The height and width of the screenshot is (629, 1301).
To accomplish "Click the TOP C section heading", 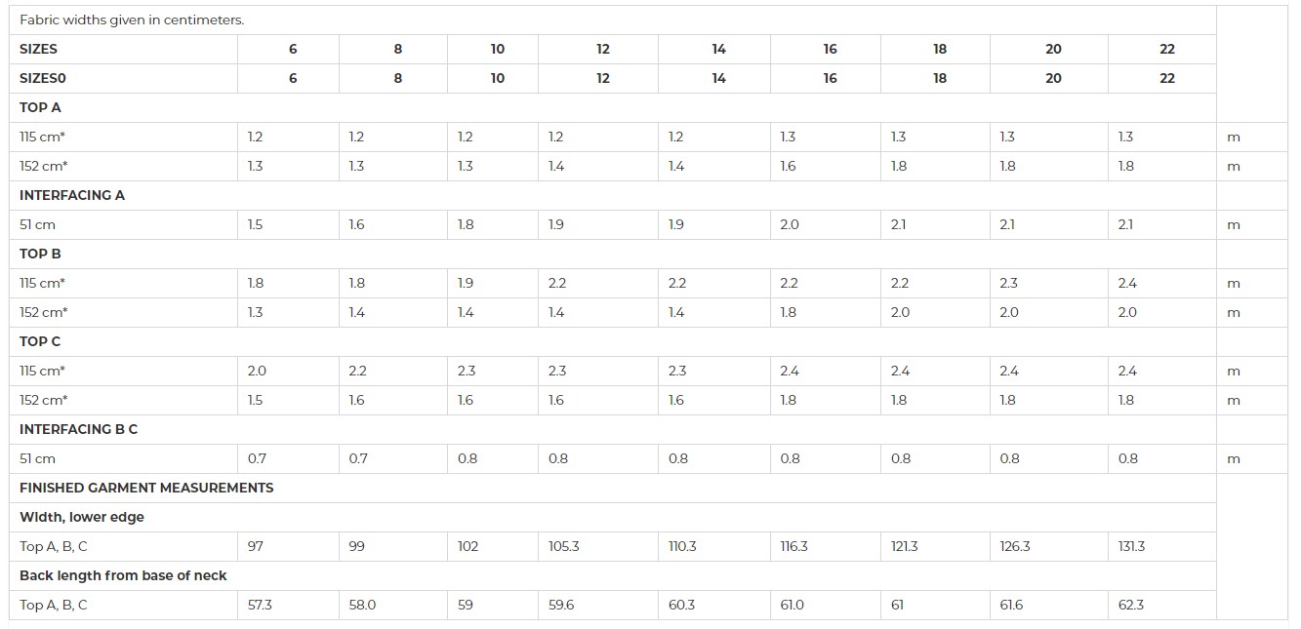I will point(40,341).
